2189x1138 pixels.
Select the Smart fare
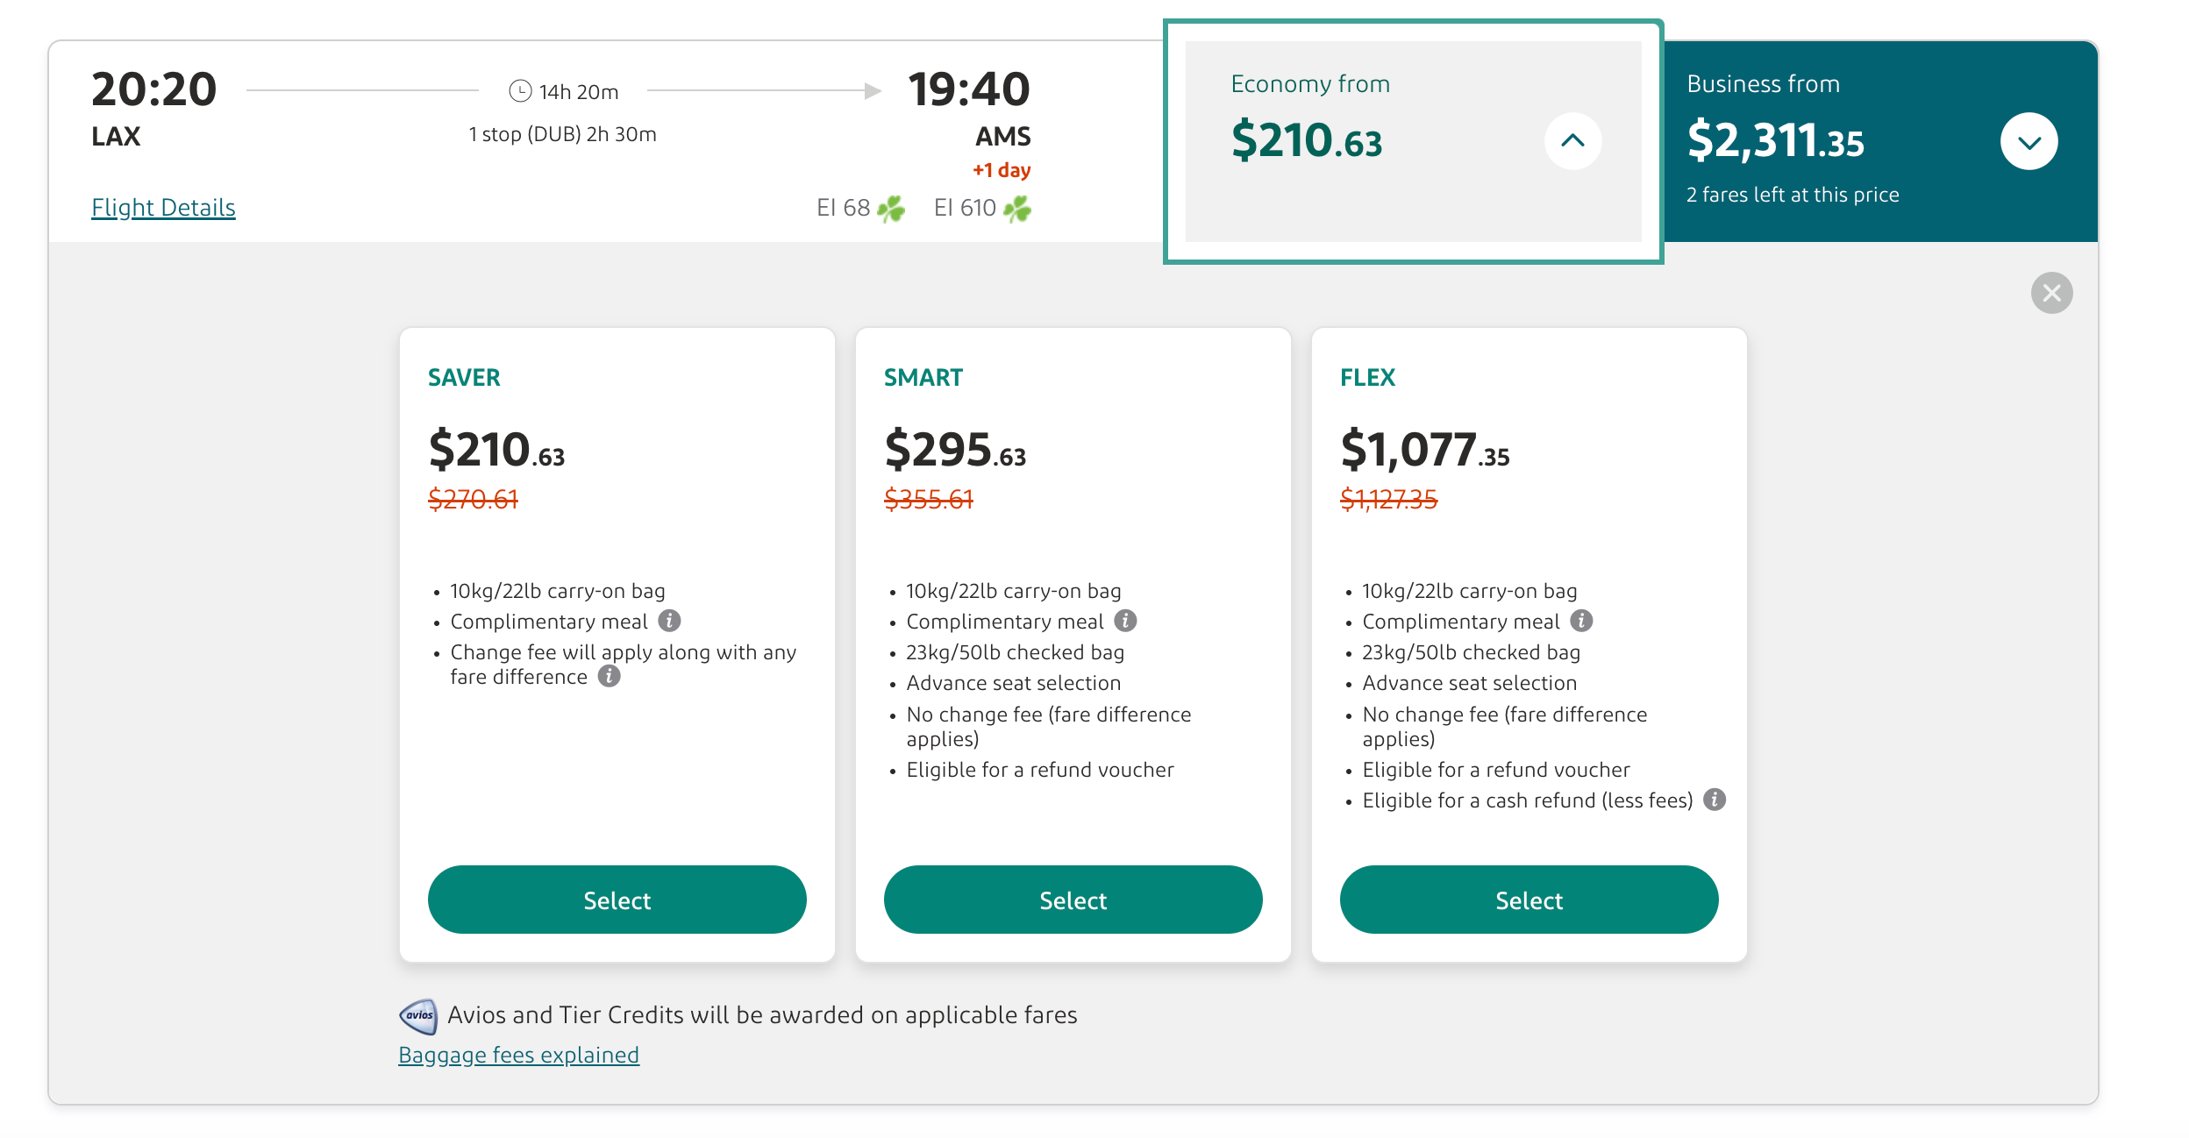[1073, 900]
